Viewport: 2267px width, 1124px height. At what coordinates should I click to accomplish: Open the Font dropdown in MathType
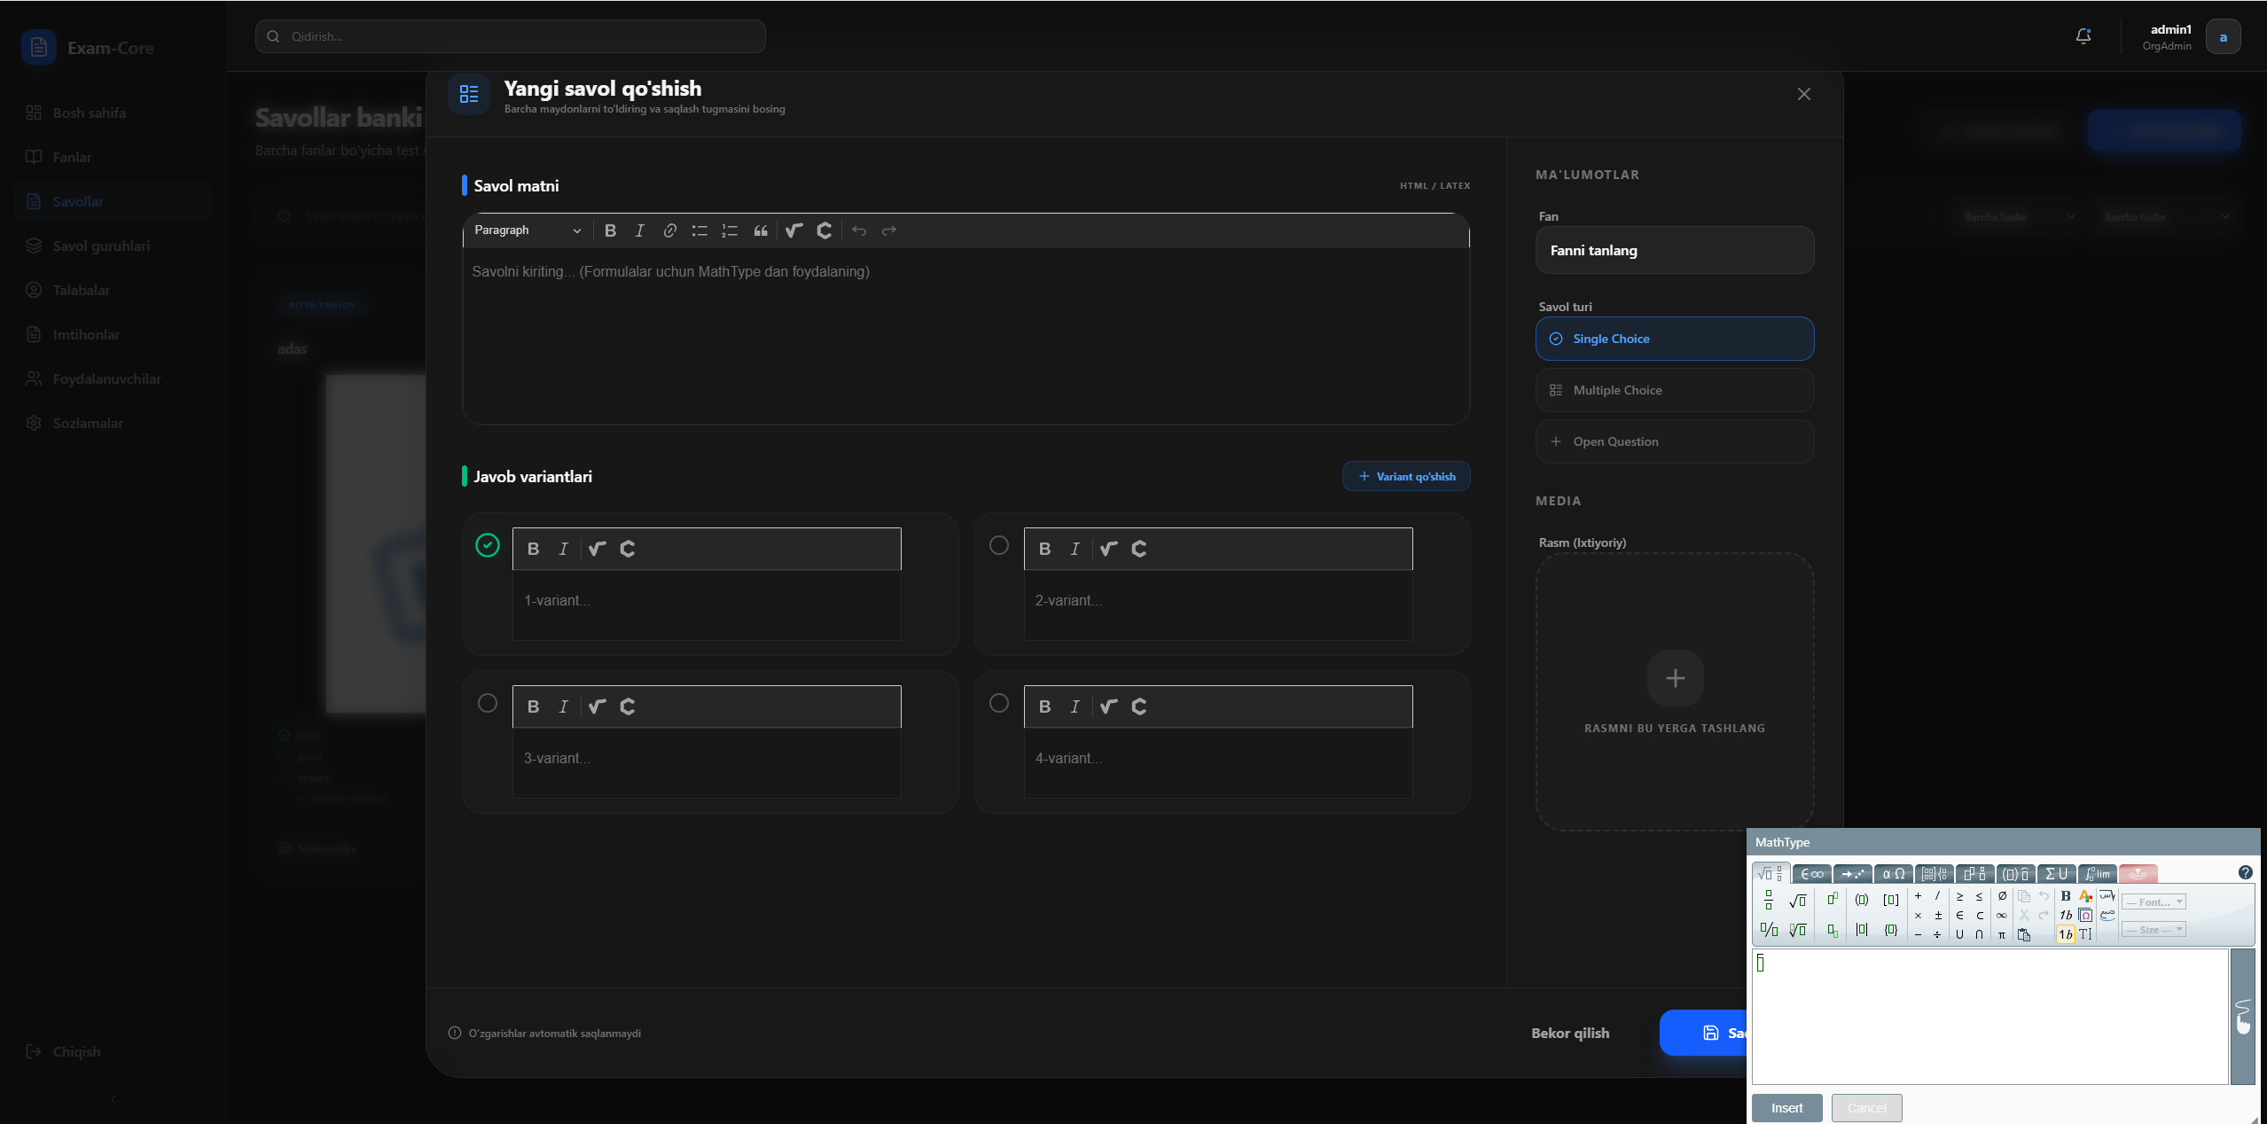(x=2154, y=902)
